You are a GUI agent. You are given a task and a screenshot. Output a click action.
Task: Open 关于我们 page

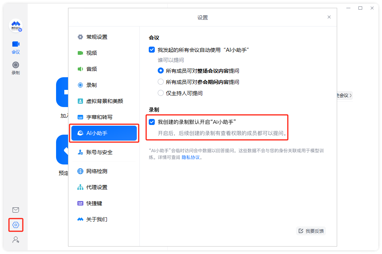98,219
